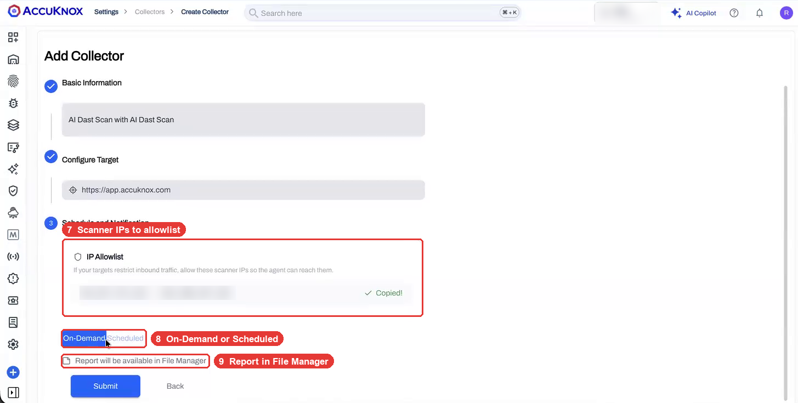Open the broadcast signal icon in sidebar
Image resolution: width=798 pixels, height=403 pixels.
[x=13, y=257]
